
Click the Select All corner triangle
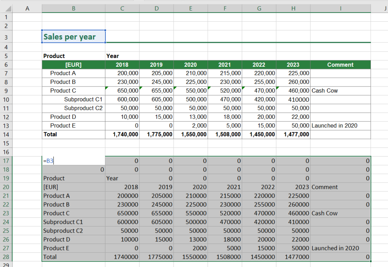point(8,8)
